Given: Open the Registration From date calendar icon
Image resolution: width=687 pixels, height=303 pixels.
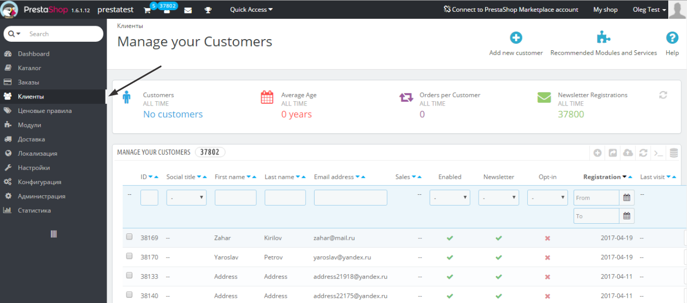Looking at the screenshot, I should coord(627,198).
